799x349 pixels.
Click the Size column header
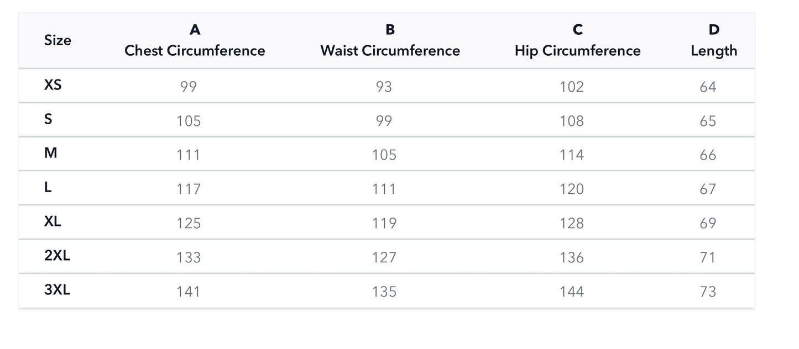point(58,40)
